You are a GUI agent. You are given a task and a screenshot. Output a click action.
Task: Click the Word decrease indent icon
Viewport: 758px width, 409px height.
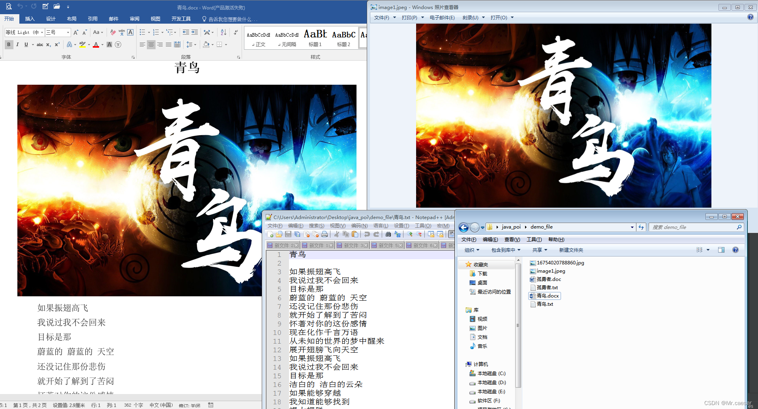(x=186, y=32)
